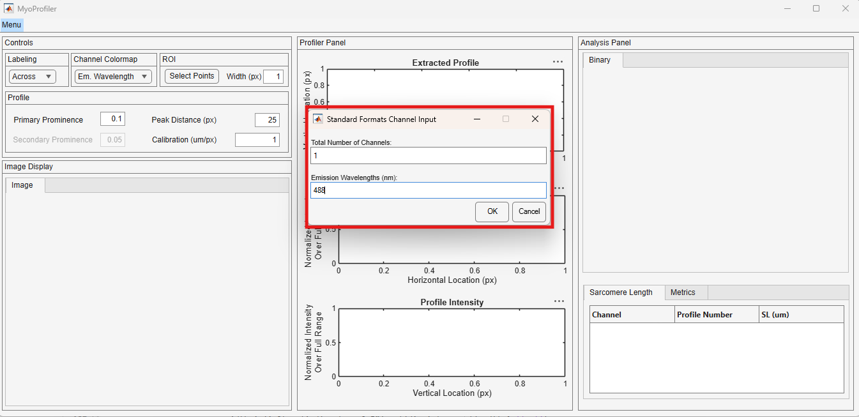Image resolution: width=859 pixels, height=417 pixels.
Task: Click the SL (um) column header
Action: point(802,314)
